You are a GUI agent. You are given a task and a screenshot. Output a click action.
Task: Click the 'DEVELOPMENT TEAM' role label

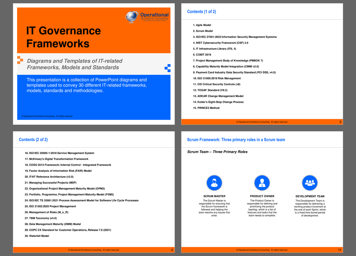pos(310,196)
